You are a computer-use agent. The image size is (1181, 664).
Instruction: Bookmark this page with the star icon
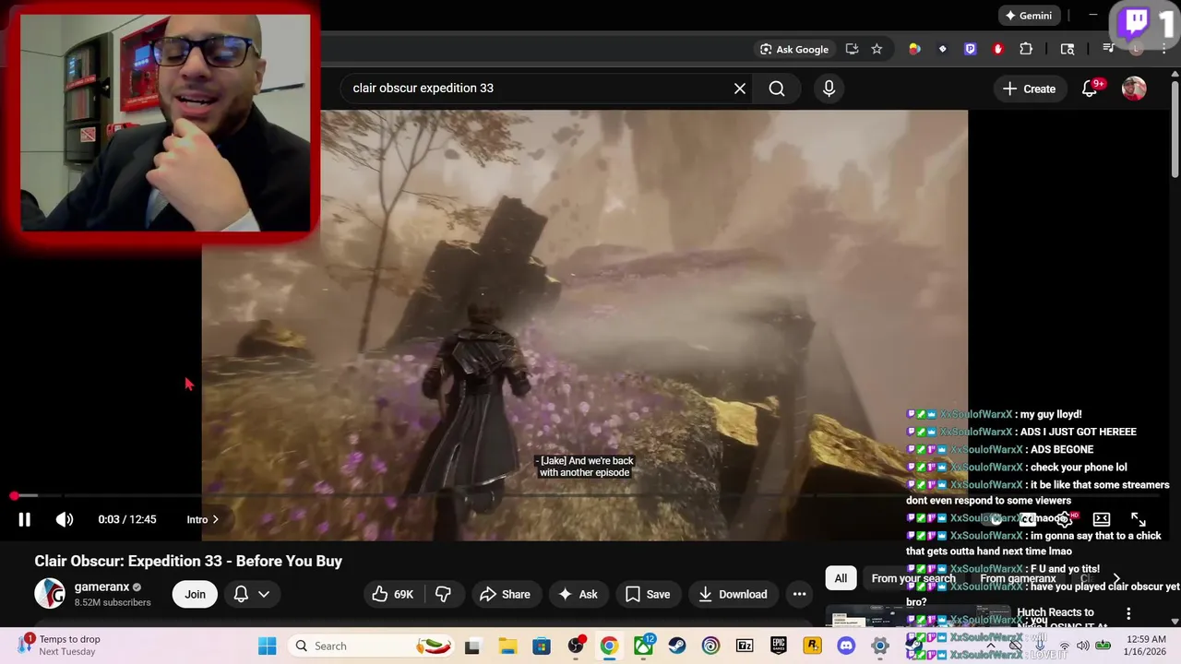(x=877, y=49)
